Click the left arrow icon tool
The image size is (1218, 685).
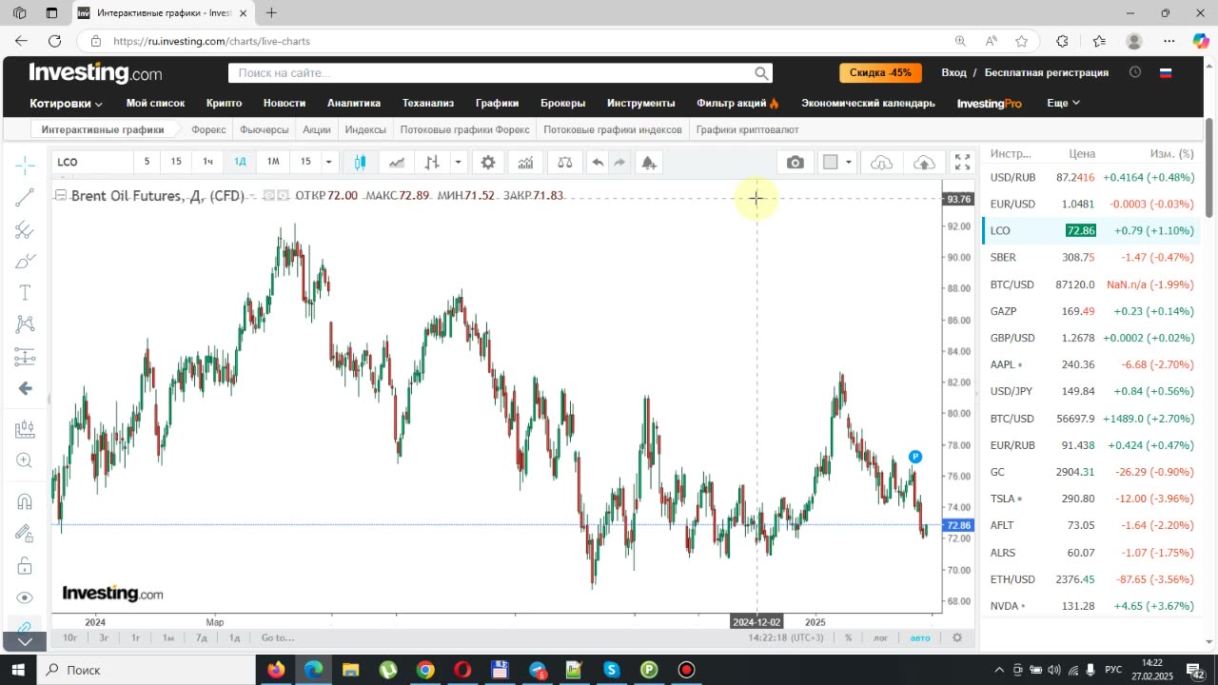25,388
